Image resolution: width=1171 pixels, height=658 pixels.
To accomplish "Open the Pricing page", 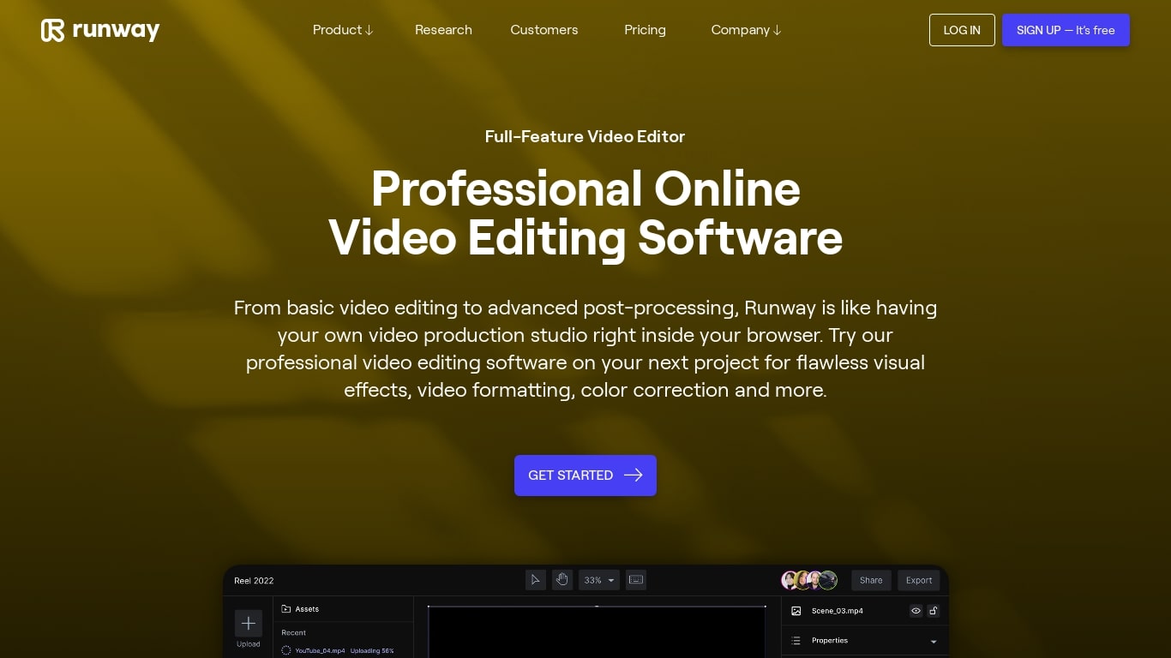I will [645, 30].
